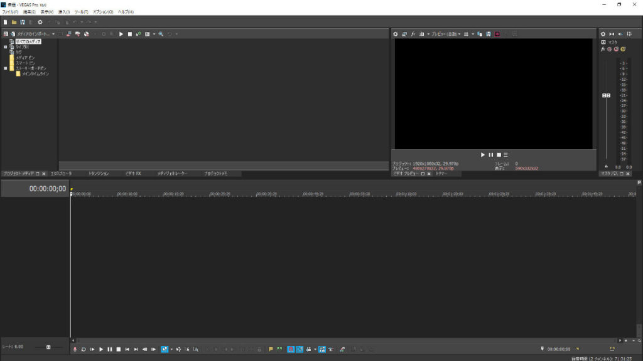Open project folder icon in main toolbar
Viewport: 643px width, 361px height.
coord(14,22)
